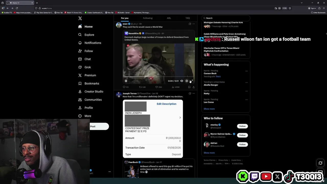Open video playback settings gear
This screenshot has width=327, height=184.
186,81
